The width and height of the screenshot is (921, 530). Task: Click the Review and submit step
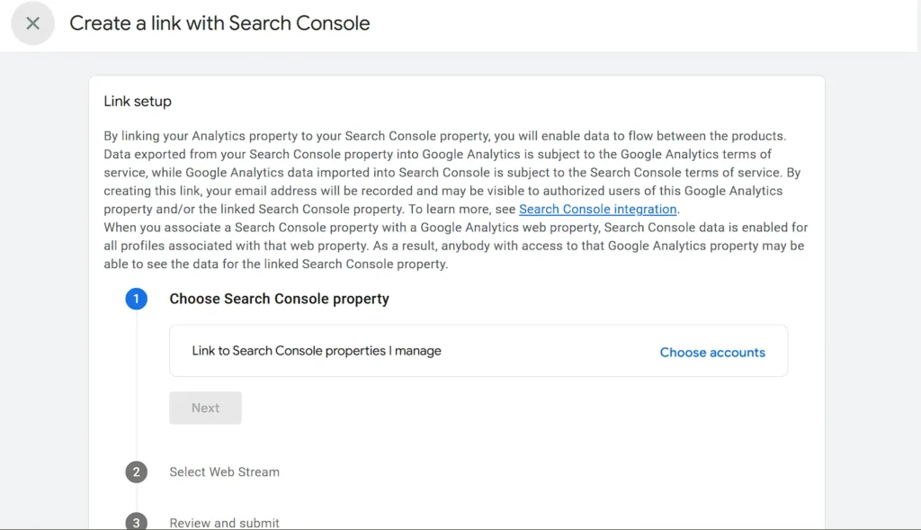[x=224, y=523]
